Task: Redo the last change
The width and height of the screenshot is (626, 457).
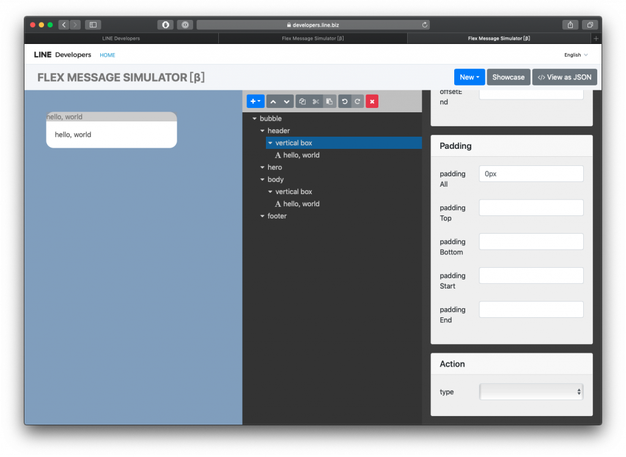Action: pyautogui.click(x=357, y=101)
